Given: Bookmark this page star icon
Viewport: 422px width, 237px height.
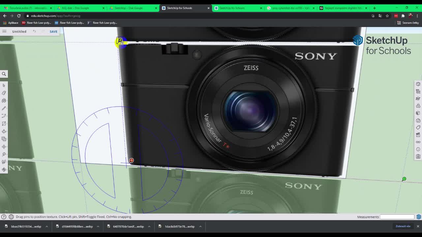Looking at the screenshot, I should pos(387,16).
